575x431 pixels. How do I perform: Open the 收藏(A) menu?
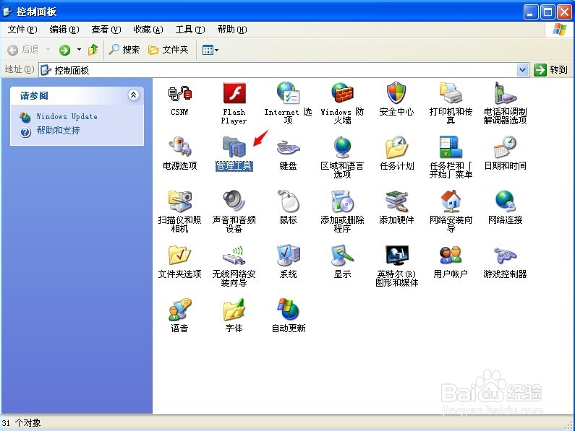(148, 30)
